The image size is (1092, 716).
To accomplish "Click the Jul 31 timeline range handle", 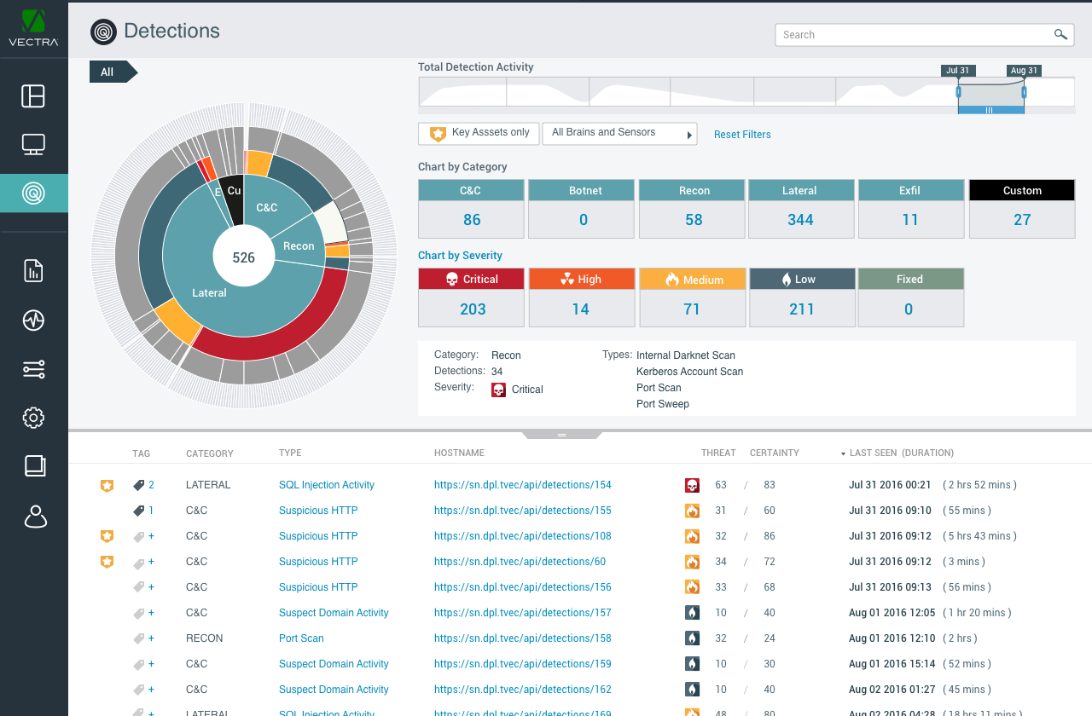I will (x=958, y=91).
